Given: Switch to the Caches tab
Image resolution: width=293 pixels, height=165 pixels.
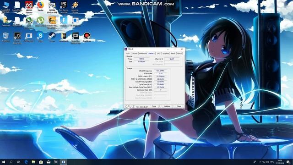Looking at the screenshot, I should click(x=135, y=54).
